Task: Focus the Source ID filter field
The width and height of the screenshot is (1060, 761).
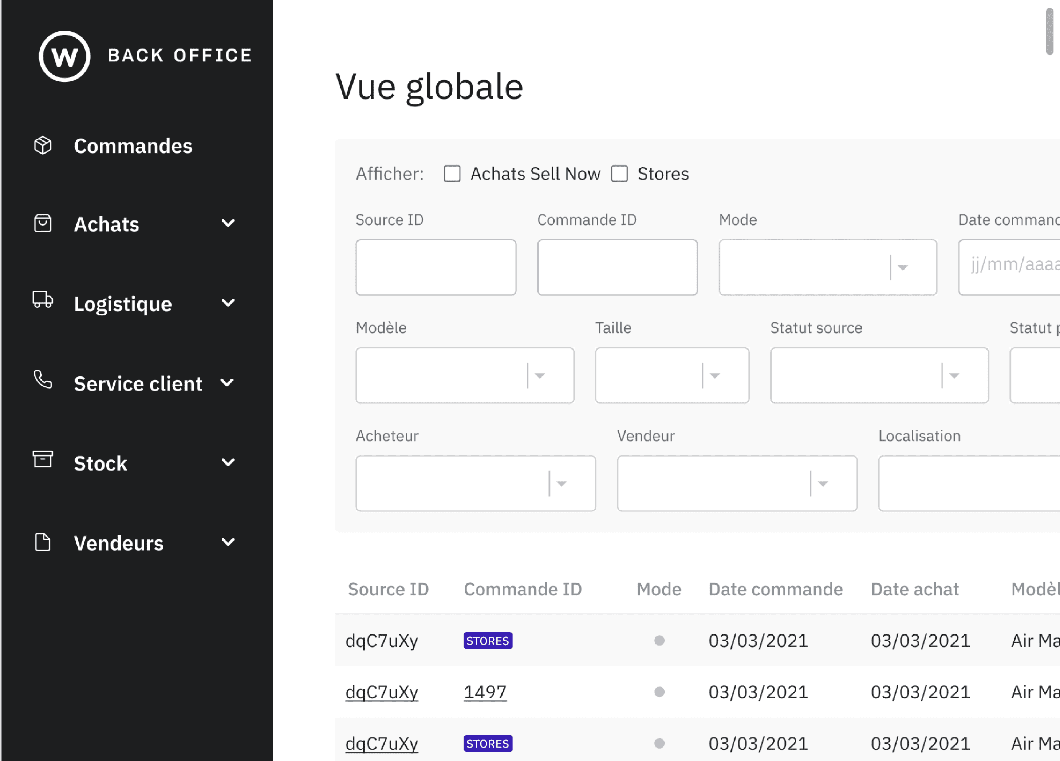Action: coord(436,267)
